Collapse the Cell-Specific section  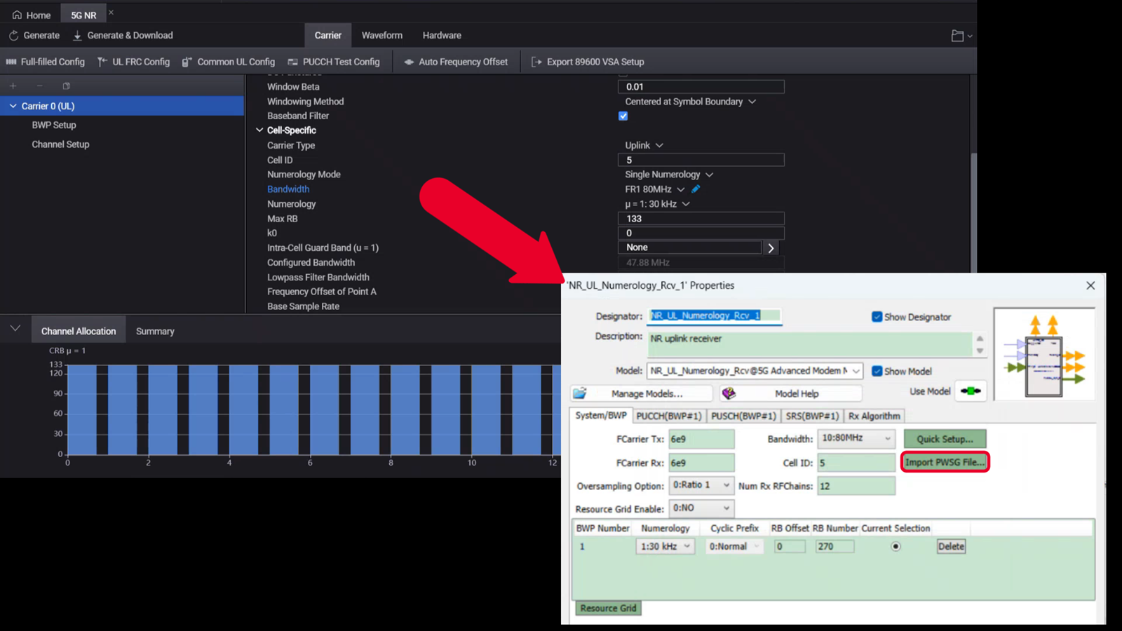[x=259, y=130]
